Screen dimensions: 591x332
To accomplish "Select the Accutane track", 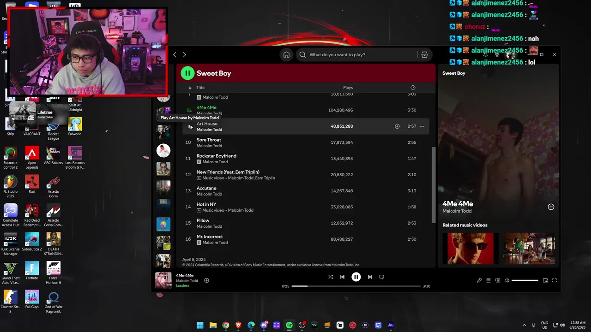I will coord(306,191).
